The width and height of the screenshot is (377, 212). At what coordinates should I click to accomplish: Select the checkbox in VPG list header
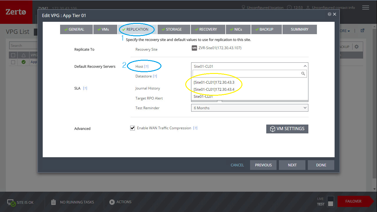point(13,55)
